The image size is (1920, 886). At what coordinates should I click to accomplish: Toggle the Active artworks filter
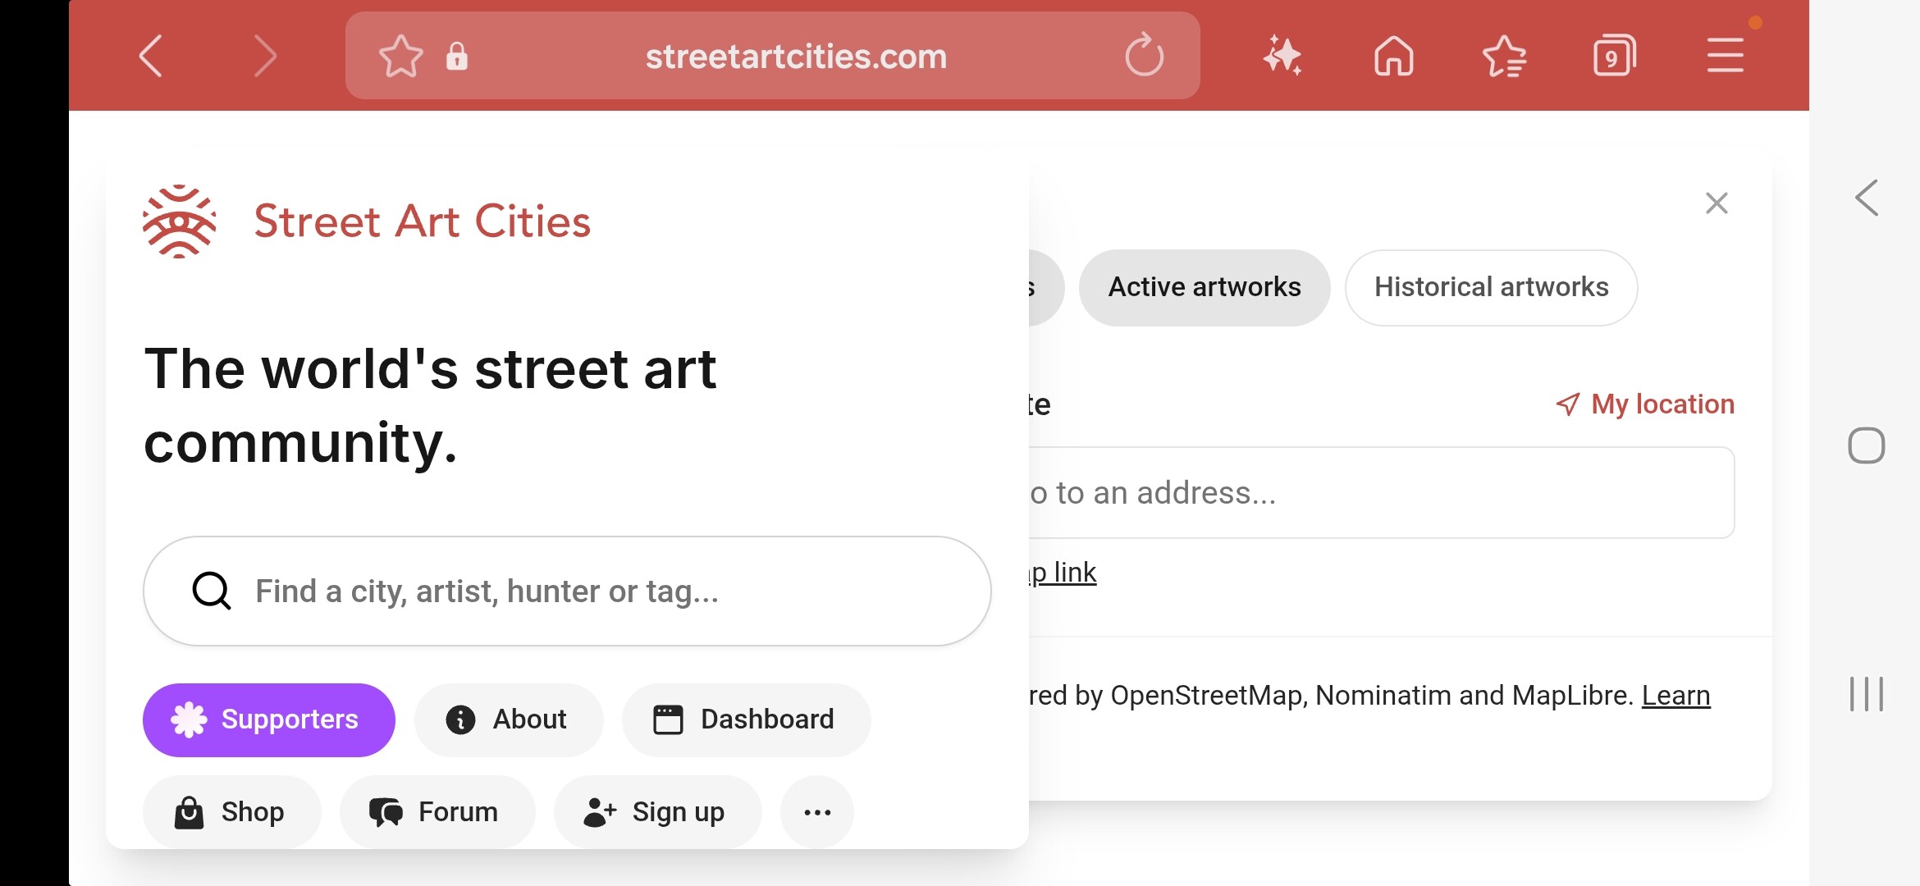(x=1204, y=287)
